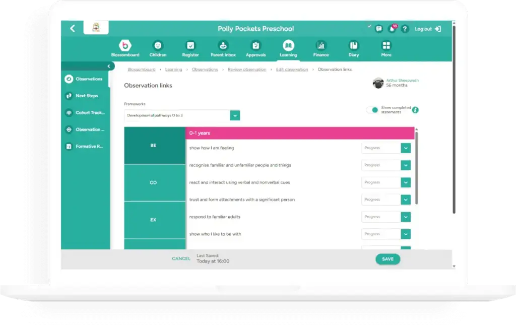
Task: Click the CANCEL link
Action: [x=181, y=259]
